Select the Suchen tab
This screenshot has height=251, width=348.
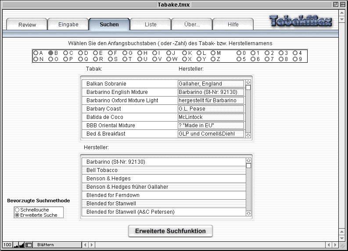(109, 25)
